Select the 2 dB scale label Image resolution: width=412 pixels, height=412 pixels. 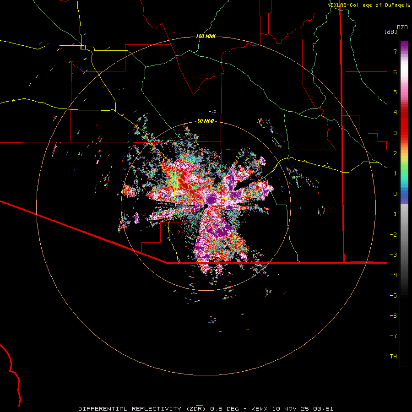click(395, 153)
